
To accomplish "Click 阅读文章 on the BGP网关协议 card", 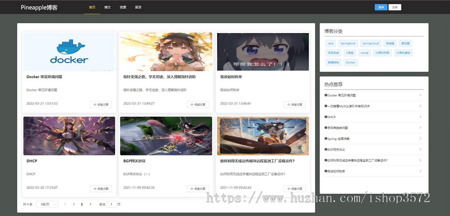I will pyautogui.click(x=197, y=188).
